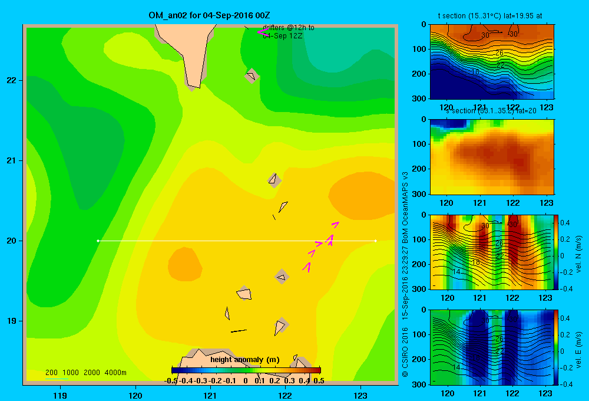The image size is (589, 401).
Task: Click the "200" depth contour legend label
Action: click(x=51, y=373)
